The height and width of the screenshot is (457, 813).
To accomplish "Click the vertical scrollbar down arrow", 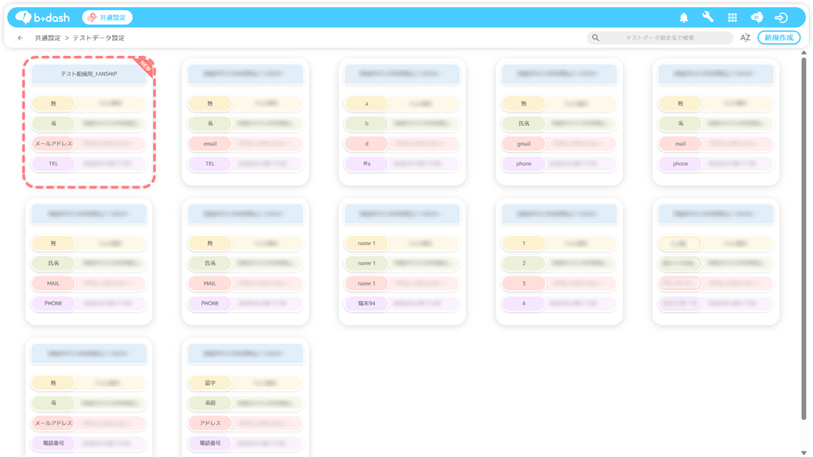I will click(804, 453).
